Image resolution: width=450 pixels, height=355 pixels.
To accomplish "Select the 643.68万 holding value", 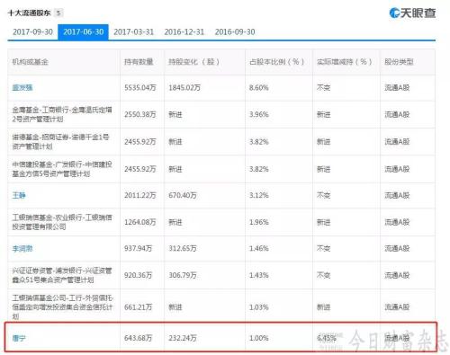I will (139, 338).
